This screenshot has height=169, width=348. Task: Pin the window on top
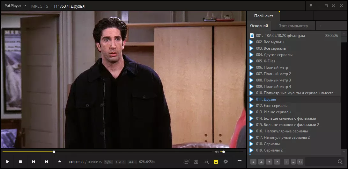311,6
